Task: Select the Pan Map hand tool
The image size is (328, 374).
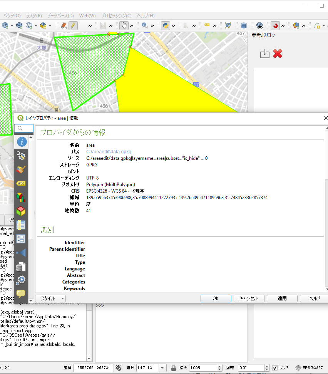Action: tap(124, 25)
